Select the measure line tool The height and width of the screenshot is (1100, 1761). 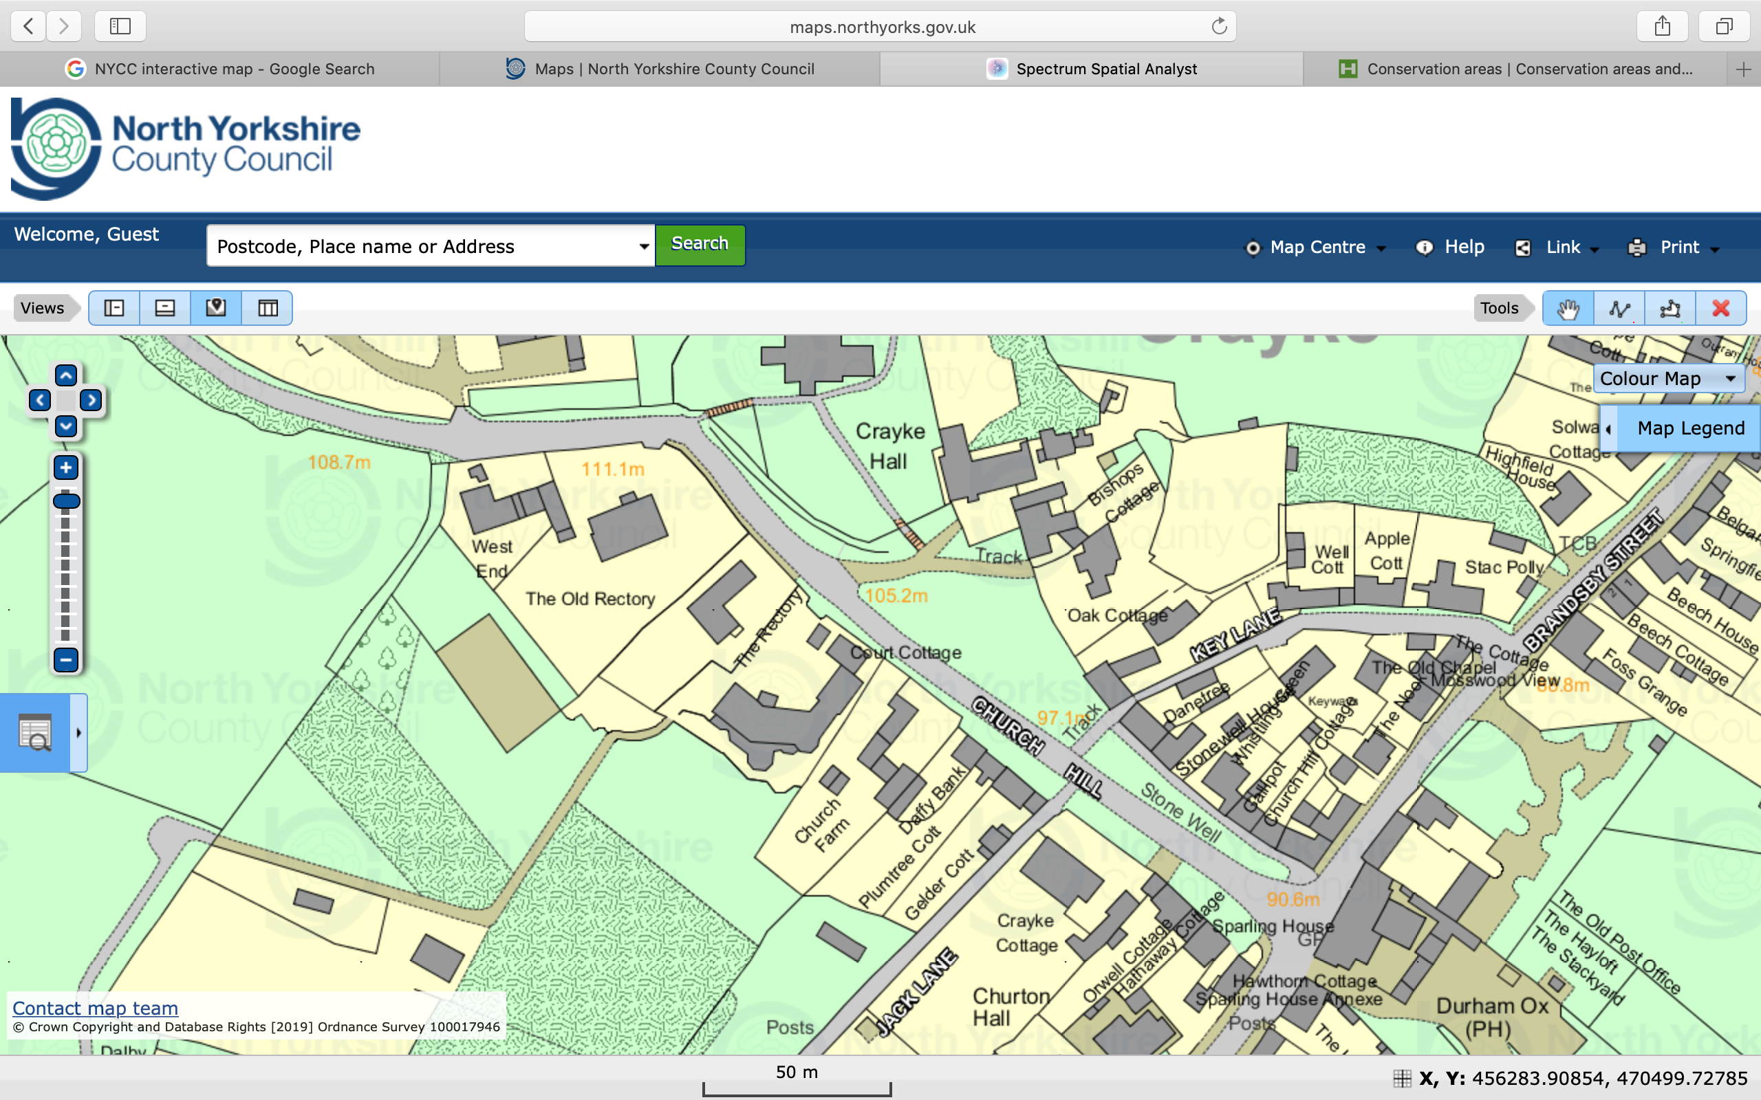[1619, 309]
